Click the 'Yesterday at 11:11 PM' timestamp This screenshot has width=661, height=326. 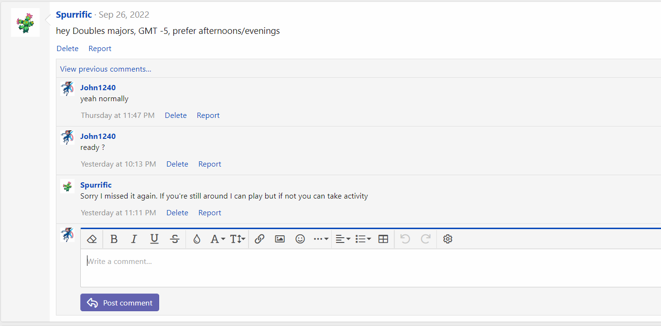(119, 213)
